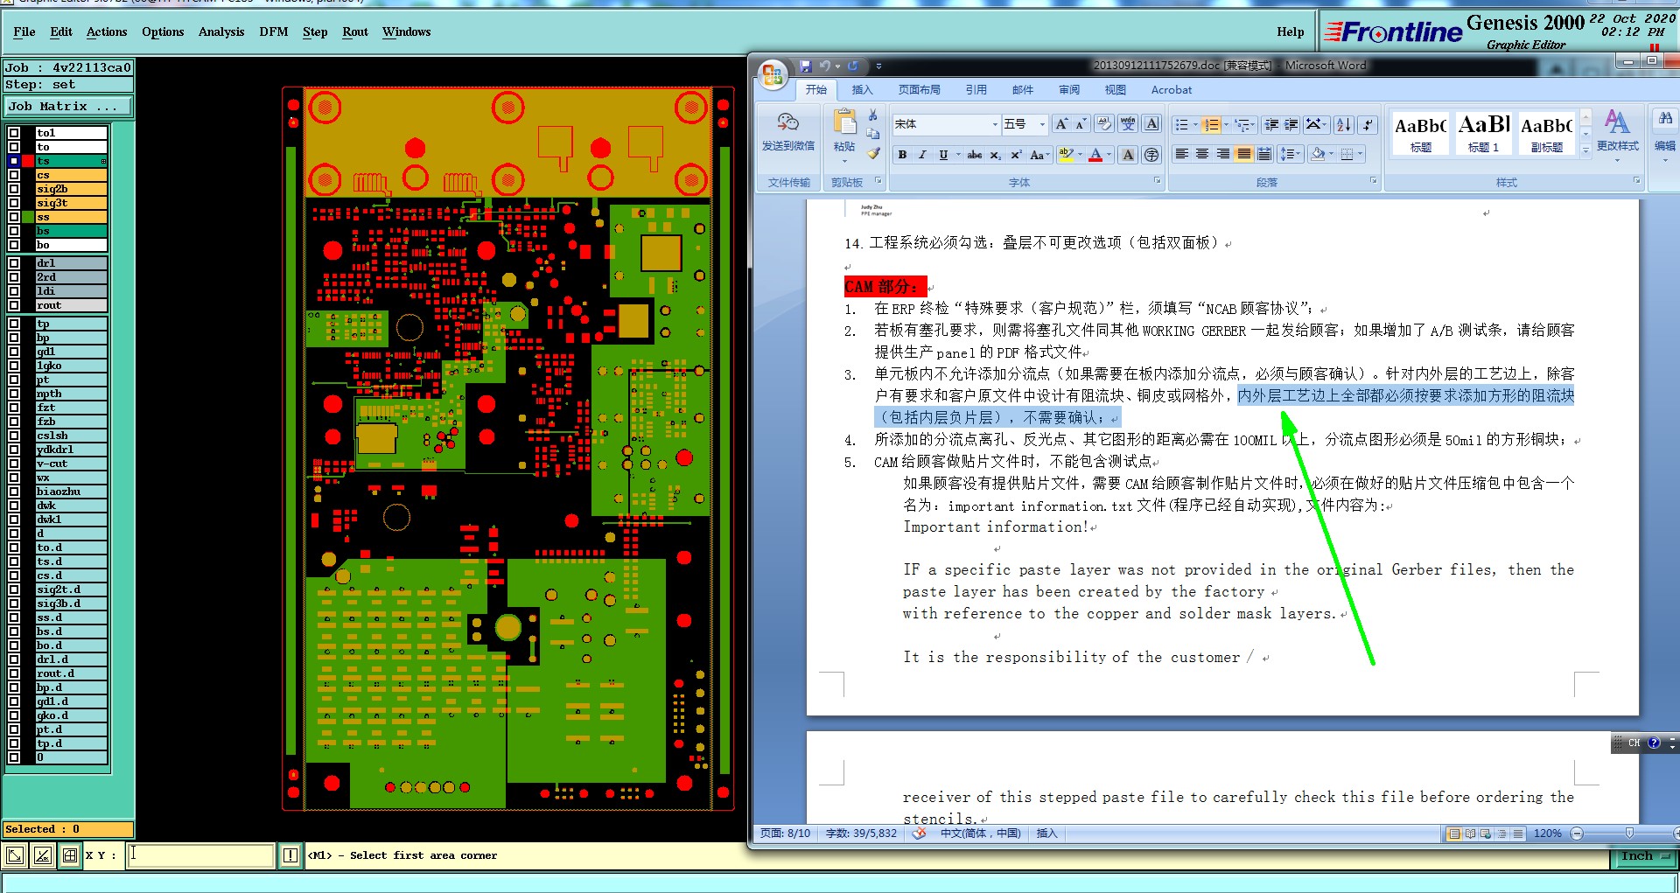This screenshot has height=893, width=1680.
Task: Open the Paragraph dialog launcher
Action: click(1373, 180)
